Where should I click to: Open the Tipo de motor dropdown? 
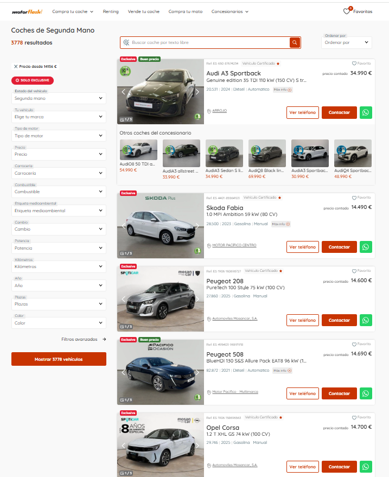coord(59,136)
